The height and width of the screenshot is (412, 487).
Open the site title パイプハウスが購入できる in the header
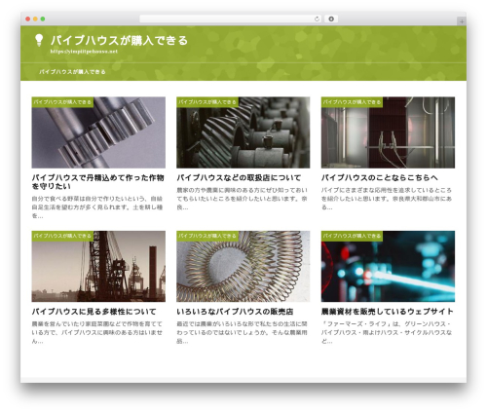(x=119, y=40)
